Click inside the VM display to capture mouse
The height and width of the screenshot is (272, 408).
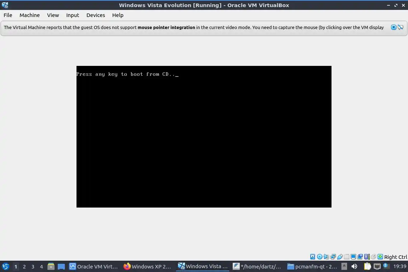tap(204, 137)
